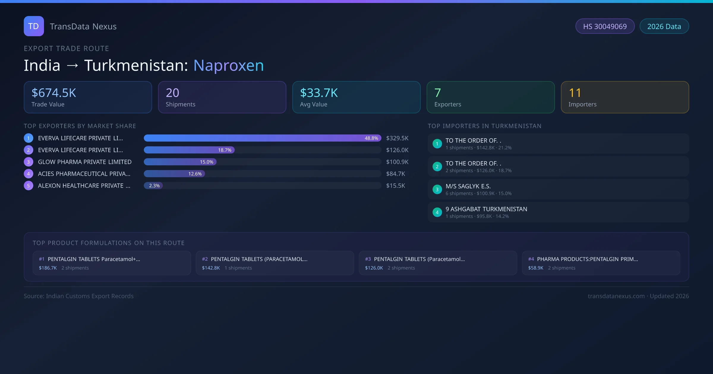
Task: Click the 11 Importers stat card
Action: coord(624,97)
